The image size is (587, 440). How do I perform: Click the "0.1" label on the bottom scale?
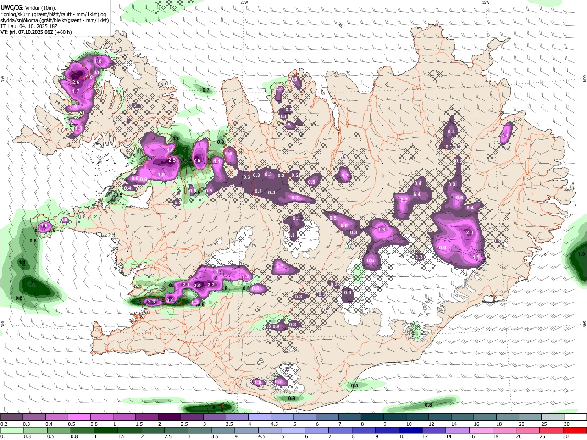point(4,437)
